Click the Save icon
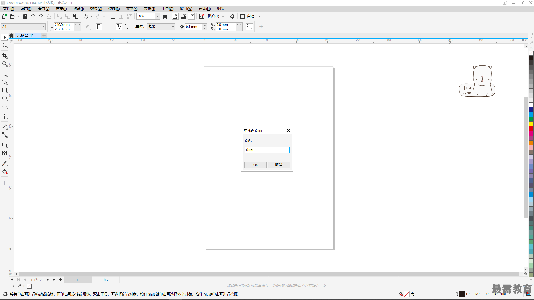The width and height of the screenshot is (534, 300). point(25,16)
